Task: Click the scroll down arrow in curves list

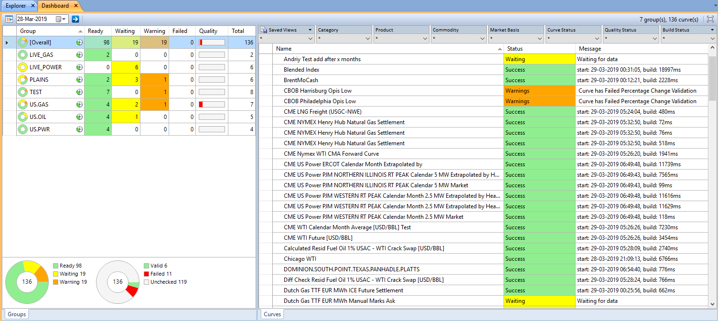Action: [712, 304]
